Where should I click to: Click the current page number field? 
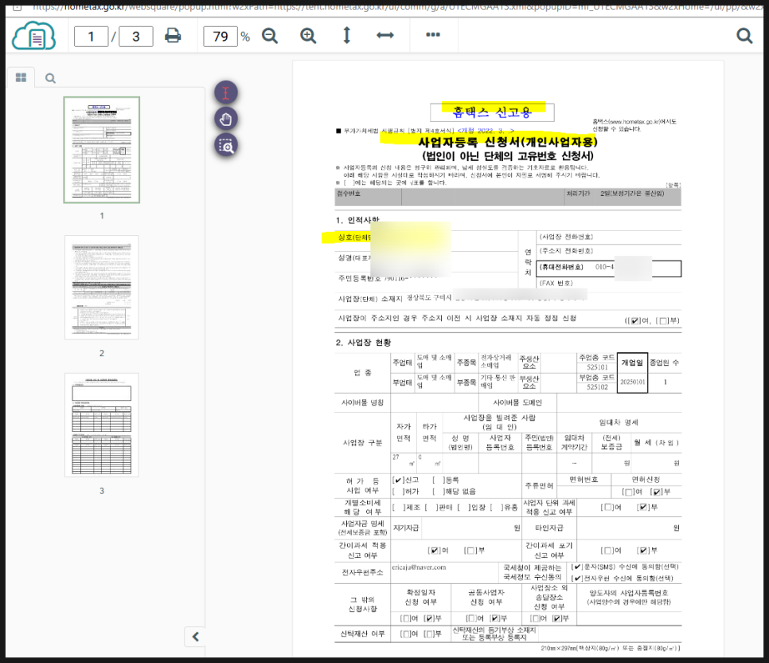[x=91, y=37]
